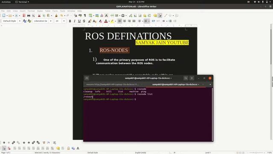Toggle Print Preview icon
The height and width of the screenshot is (154, 273).
click(x=33, y=15)
